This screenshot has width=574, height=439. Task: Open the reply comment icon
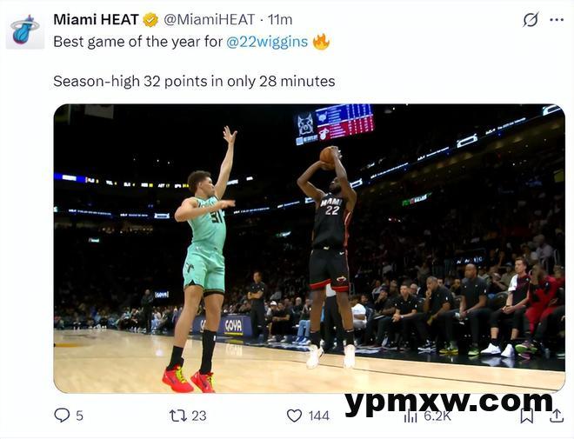62,416
